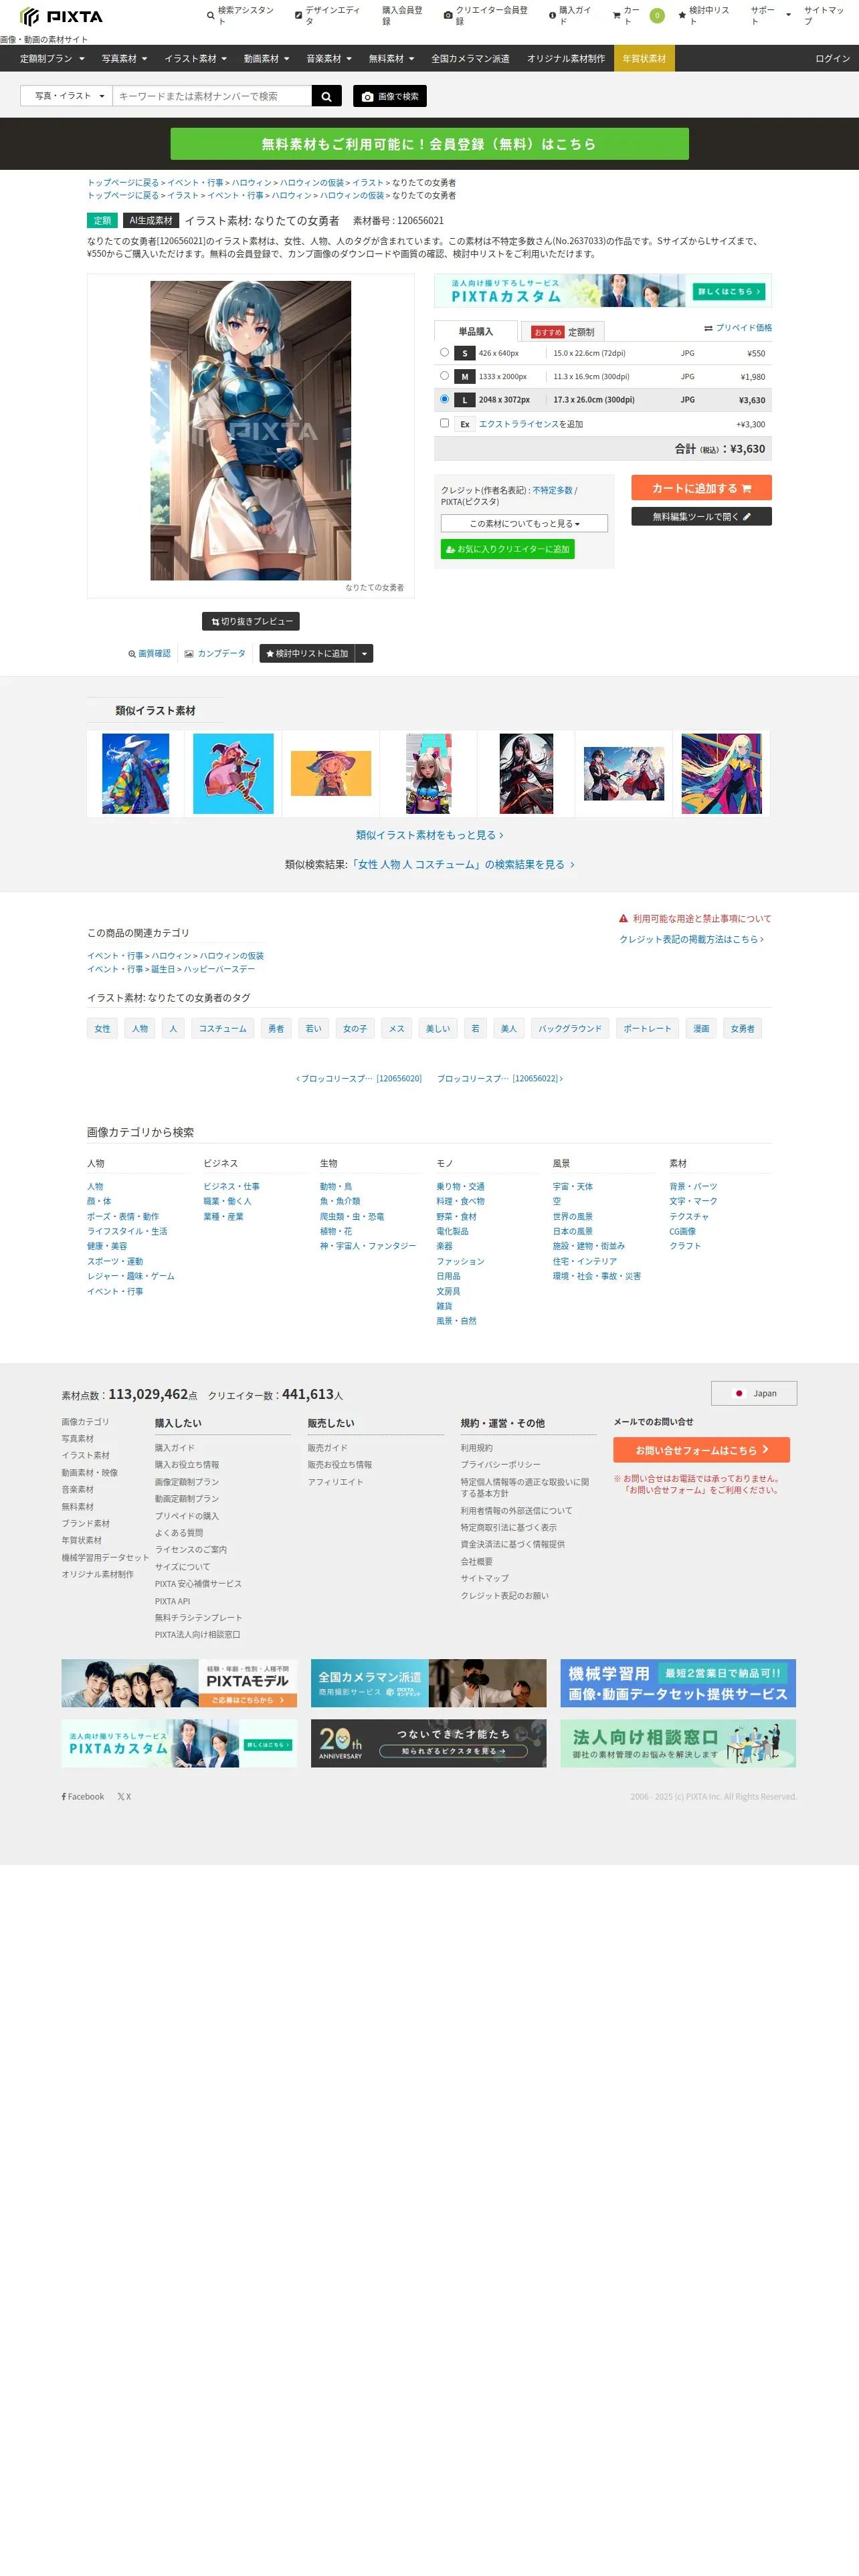Select the S size radio button
This screenshot has height=2576, width=859.
click(444, 352)
